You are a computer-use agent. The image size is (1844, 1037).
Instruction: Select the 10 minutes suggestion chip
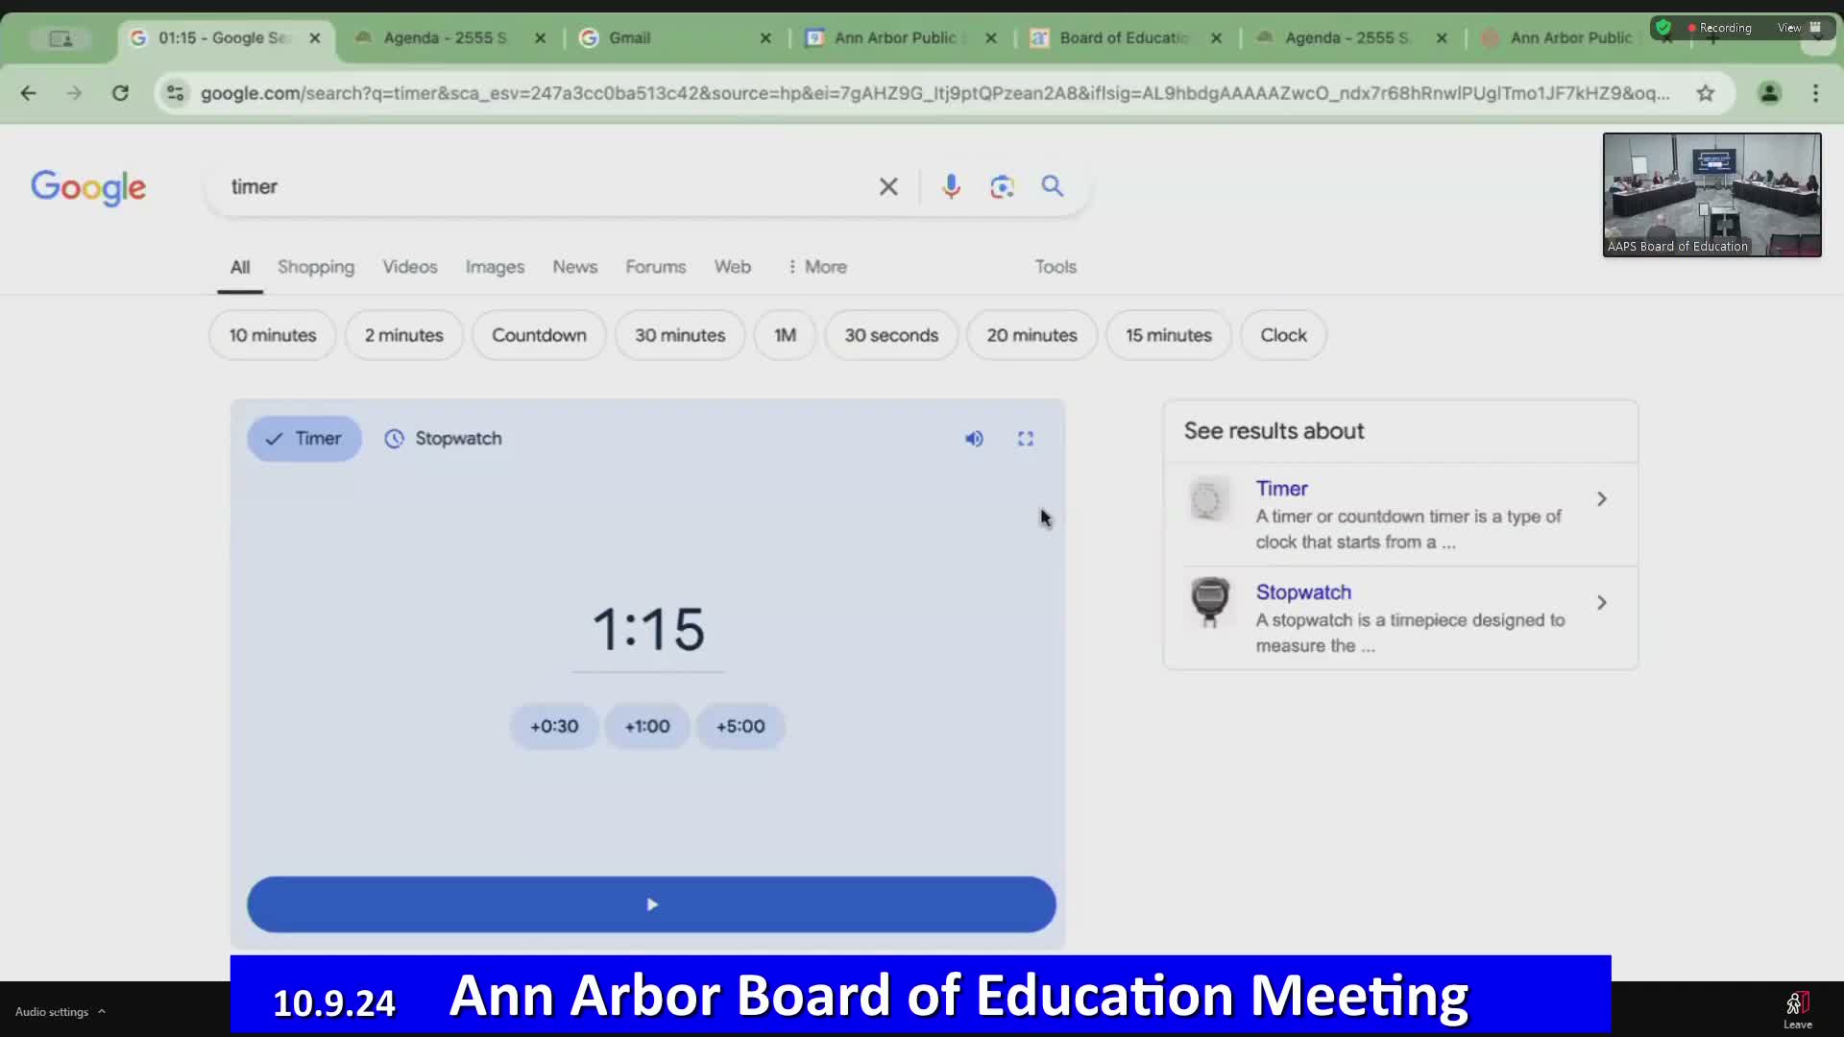272,335
